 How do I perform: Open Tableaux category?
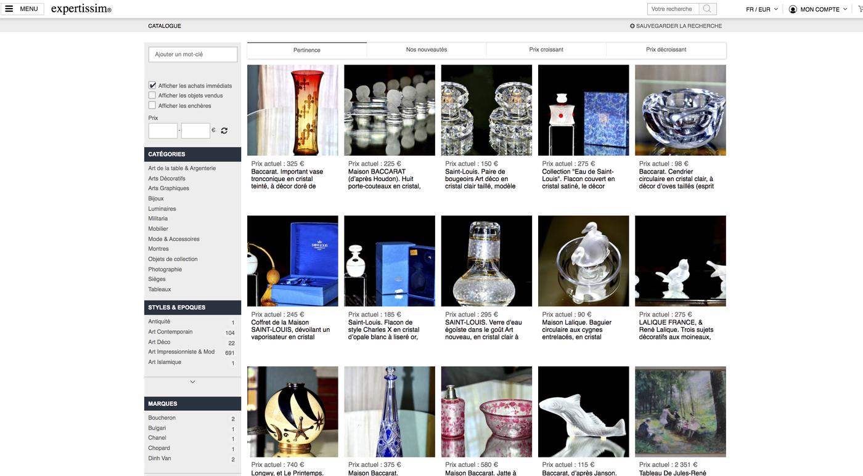tap(160, 289)
